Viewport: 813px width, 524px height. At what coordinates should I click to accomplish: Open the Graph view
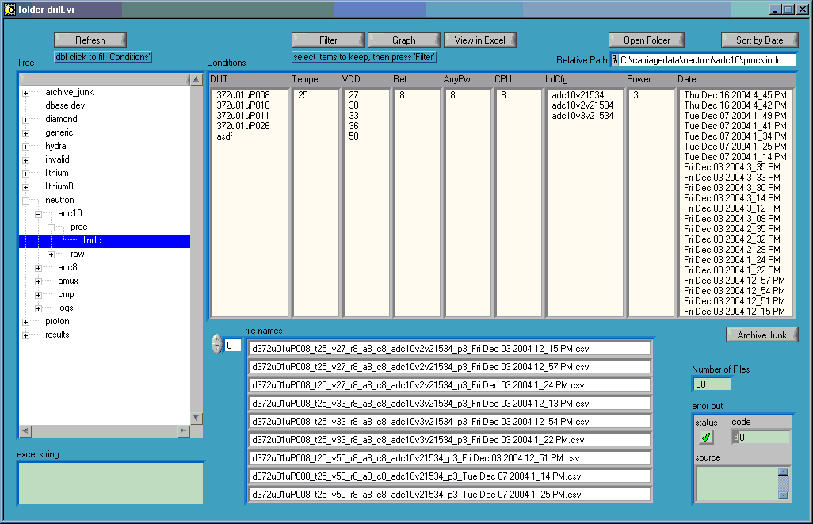(403, 39)
